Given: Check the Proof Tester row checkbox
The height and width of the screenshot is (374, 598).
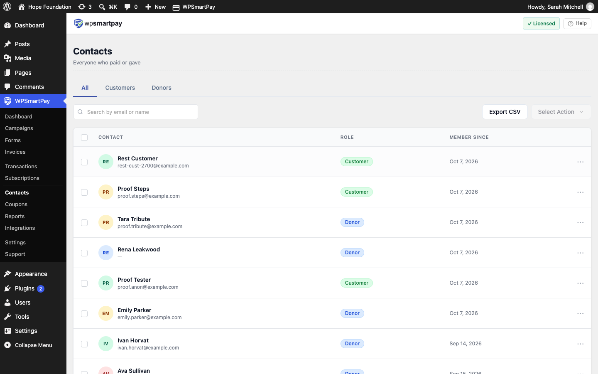Looking at the screenshot, I should (84, 283).
